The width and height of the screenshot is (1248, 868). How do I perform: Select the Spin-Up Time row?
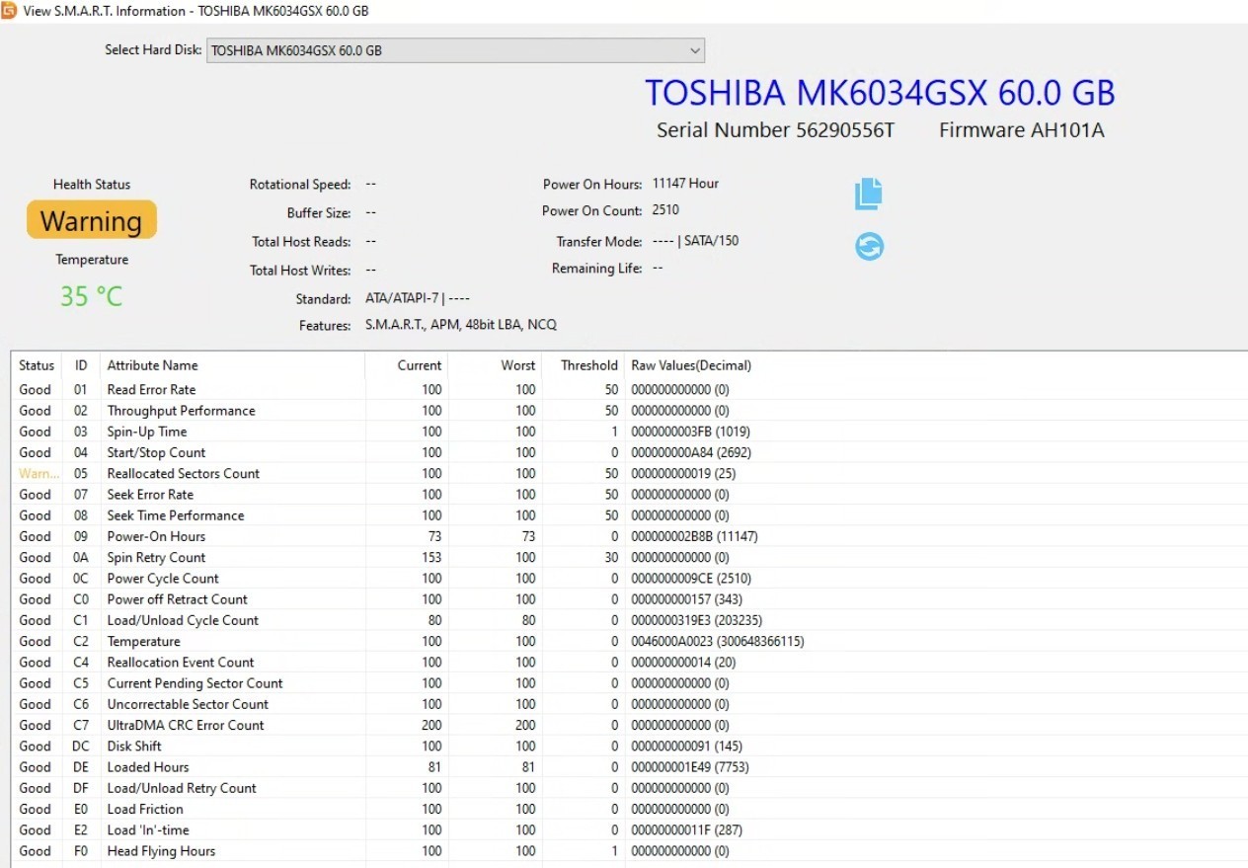pyautogui.click(x=630, y=432)
